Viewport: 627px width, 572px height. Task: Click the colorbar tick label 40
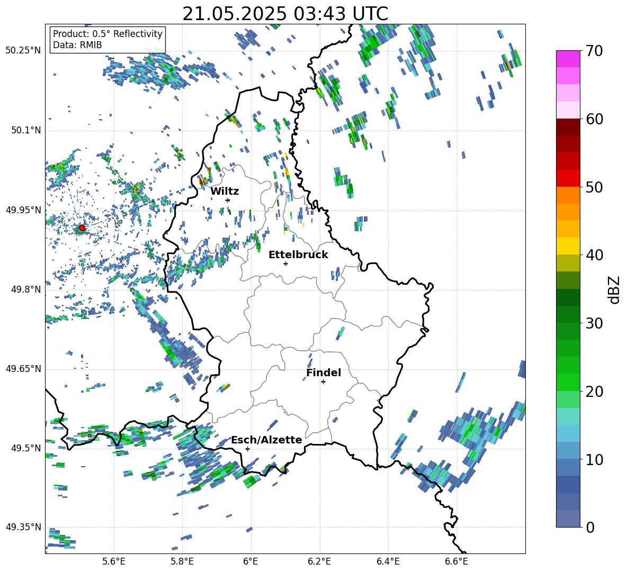coord(594,255)
